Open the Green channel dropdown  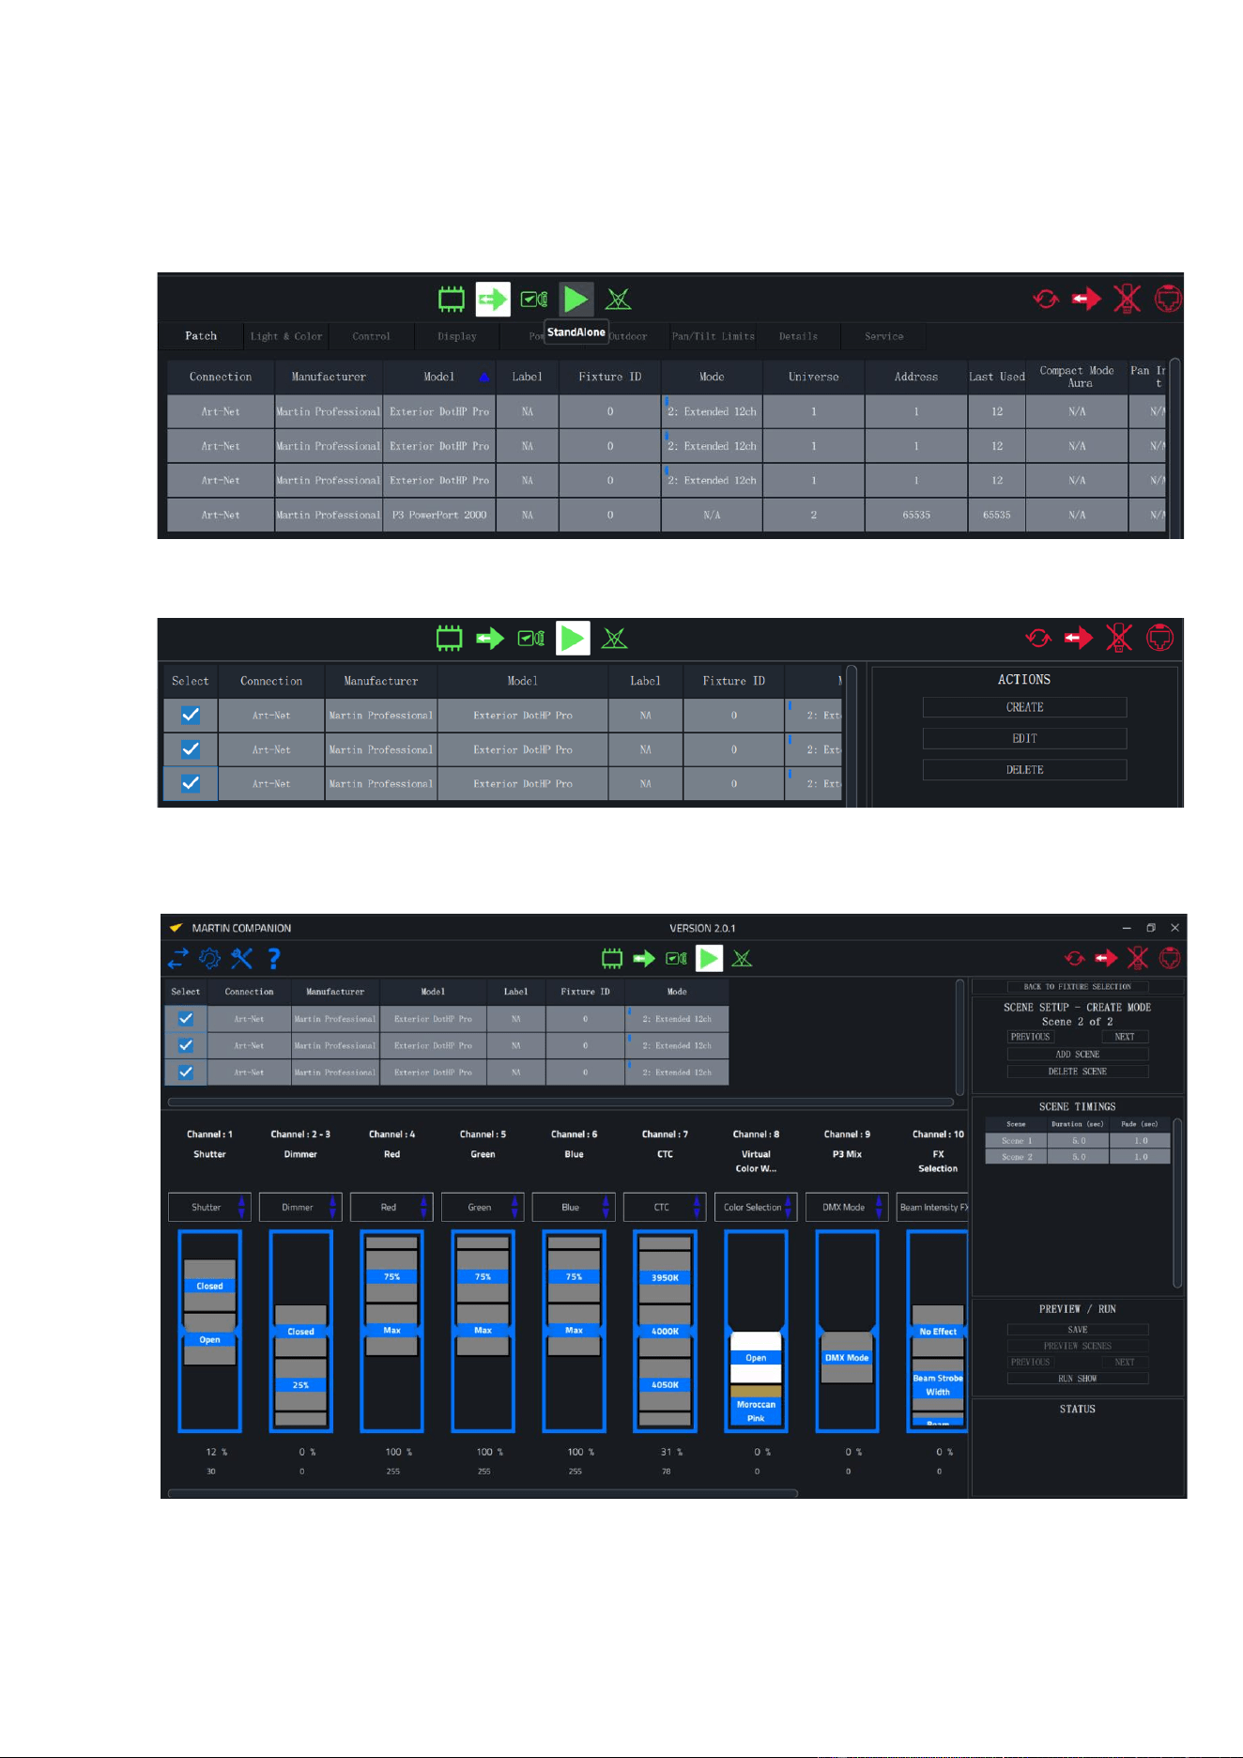pyautogui.click(x=483, y=1207)
